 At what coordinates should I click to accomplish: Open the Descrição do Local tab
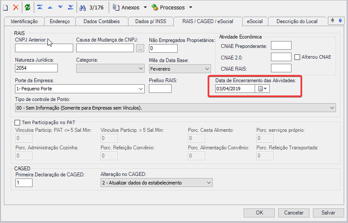297,21
